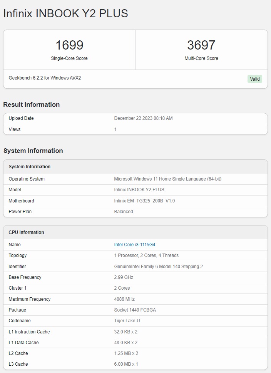Click the Valid badge

click(x=254, y=79)
